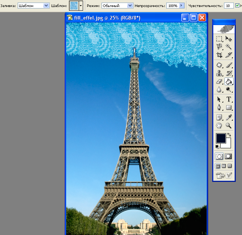Open the foreground color swatch
Viewport: 242px width, 235px height.
click(221, 138)
